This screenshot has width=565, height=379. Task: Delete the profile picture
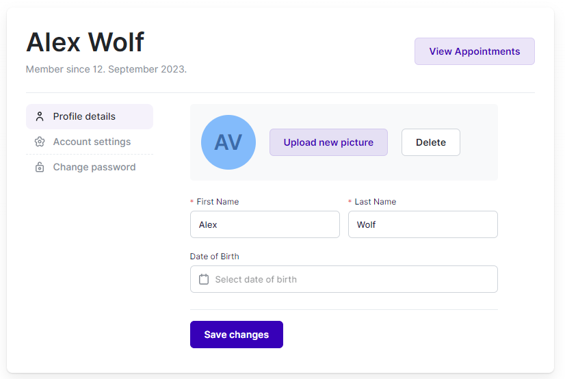430,142
